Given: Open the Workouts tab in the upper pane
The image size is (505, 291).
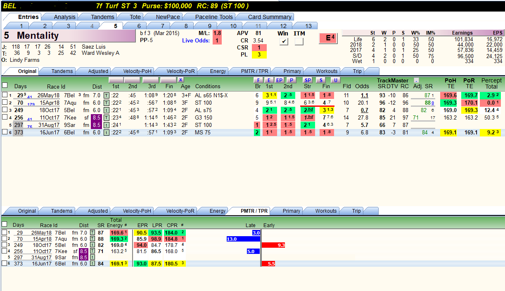Looking at the screenshot, I should point(327,71).
